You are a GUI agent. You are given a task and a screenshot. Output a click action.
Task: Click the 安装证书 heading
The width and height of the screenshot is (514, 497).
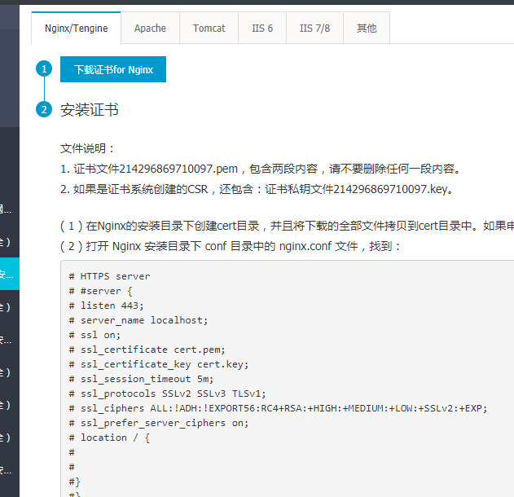[90, 109]
